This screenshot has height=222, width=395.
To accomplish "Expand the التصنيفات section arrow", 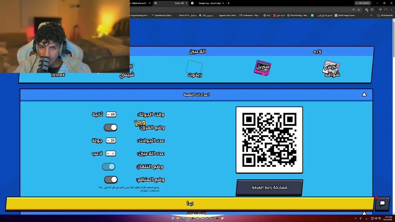I will point(364,213).
